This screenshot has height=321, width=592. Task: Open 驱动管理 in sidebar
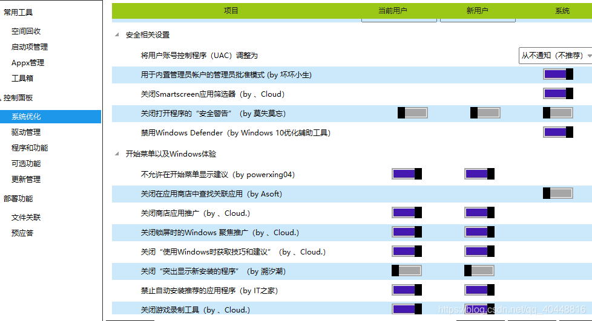(x=26, y=132)
